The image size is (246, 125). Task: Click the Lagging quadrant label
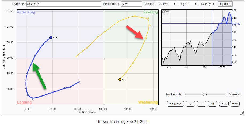coord(24,102)
